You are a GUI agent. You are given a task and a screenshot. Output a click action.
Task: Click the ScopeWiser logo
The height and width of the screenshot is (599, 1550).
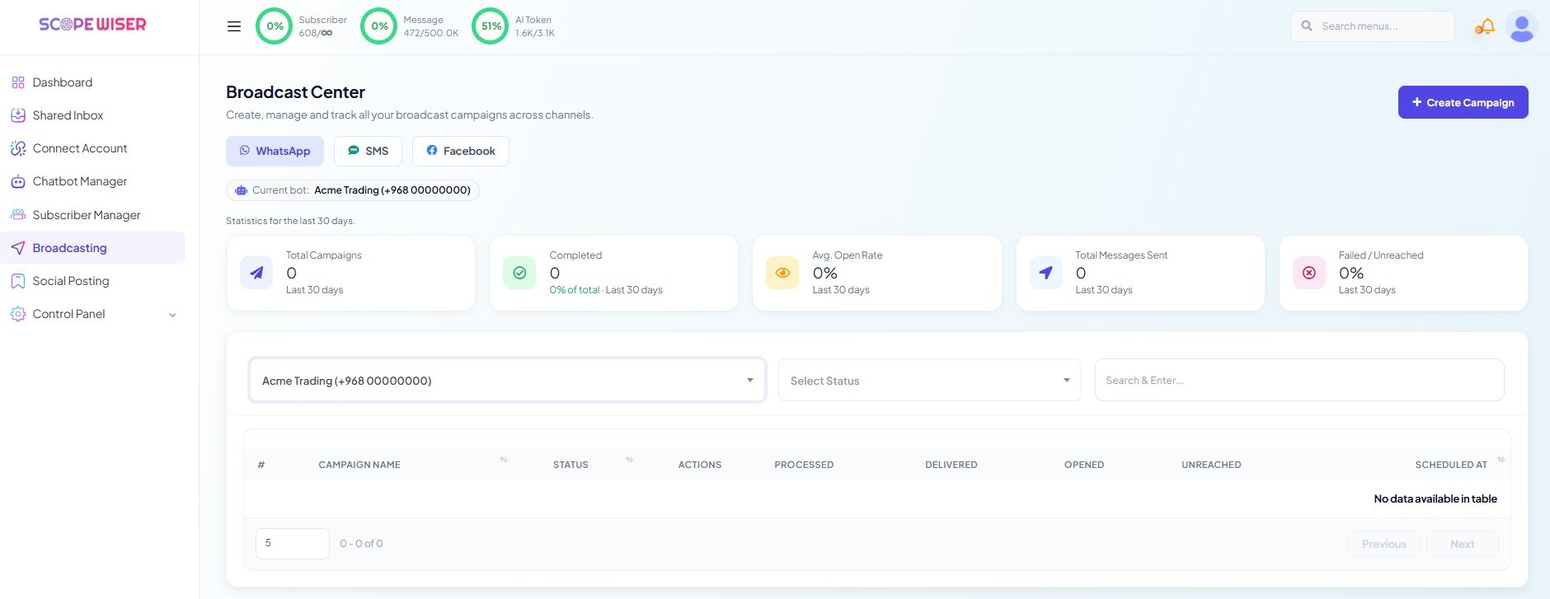92,25
